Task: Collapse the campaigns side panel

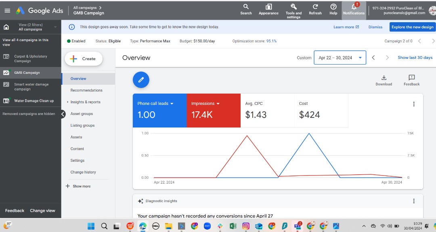Action: click(63, 114)
